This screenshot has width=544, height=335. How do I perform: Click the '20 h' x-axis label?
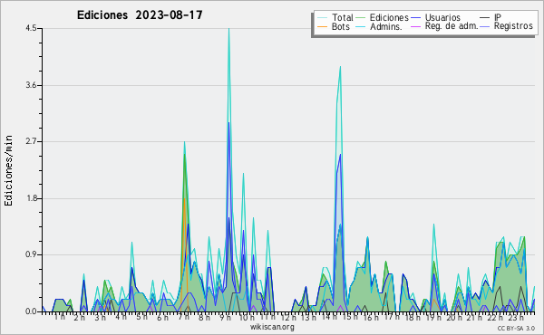coord(454,318)
